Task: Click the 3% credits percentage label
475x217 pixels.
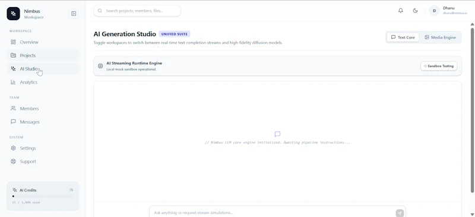Action: pyautogui.click(x=71, y=190)
